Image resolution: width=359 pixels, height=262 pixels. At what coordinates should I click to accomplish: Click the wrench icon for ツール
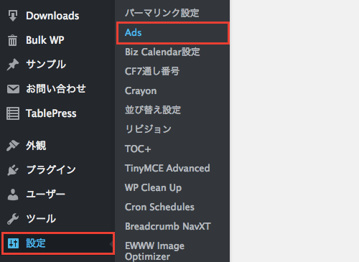(13, 219)
